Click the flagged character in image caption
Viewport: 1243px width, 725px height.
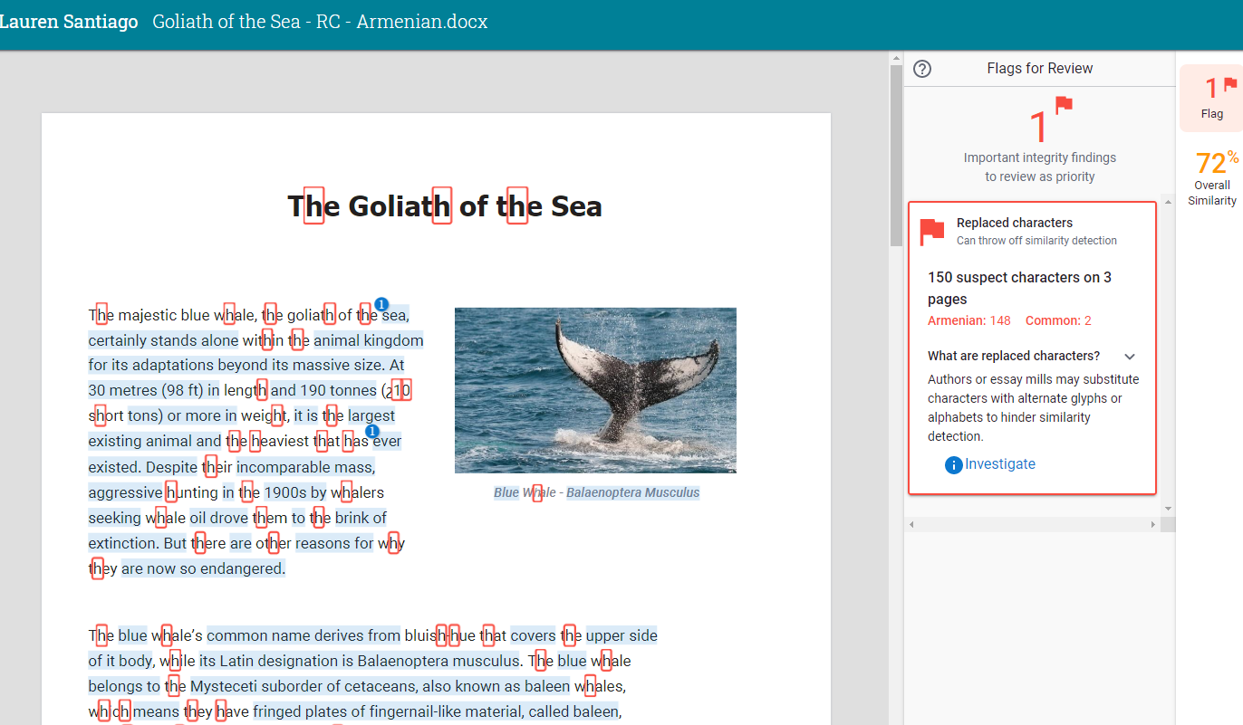pyautogui.click(x=537, y=493)
